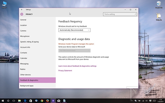Click the Feedback frequency heading
This screenshot has width=165, height=103.
point(70,21)
